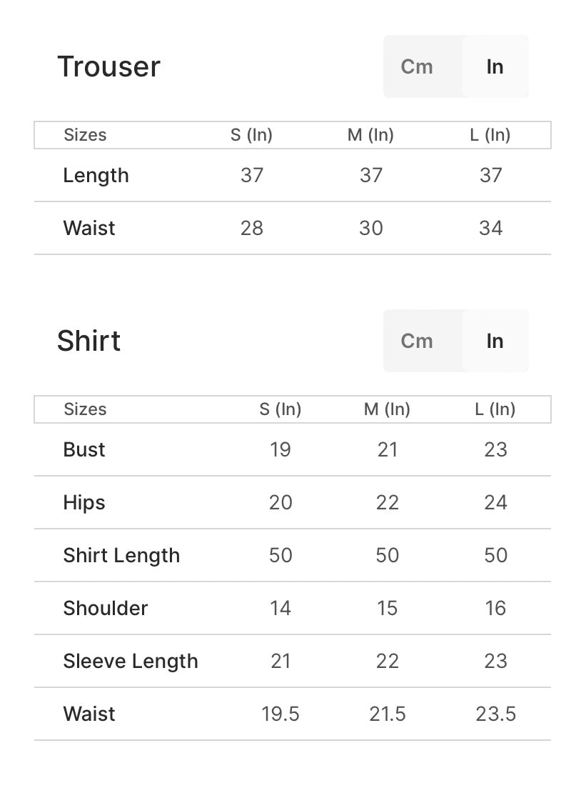Click the M (In) header in Shirt table
The height and width of the screenshot is (788, 576).
point(387,409)
